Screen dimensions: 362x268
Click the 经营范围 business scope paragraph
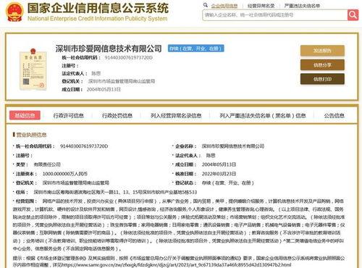tap(179, 225)
